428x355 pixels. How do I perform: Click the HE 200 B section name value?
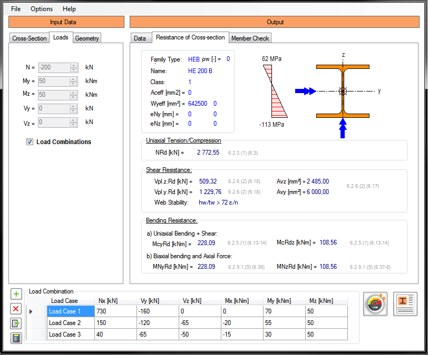point(200,71)
